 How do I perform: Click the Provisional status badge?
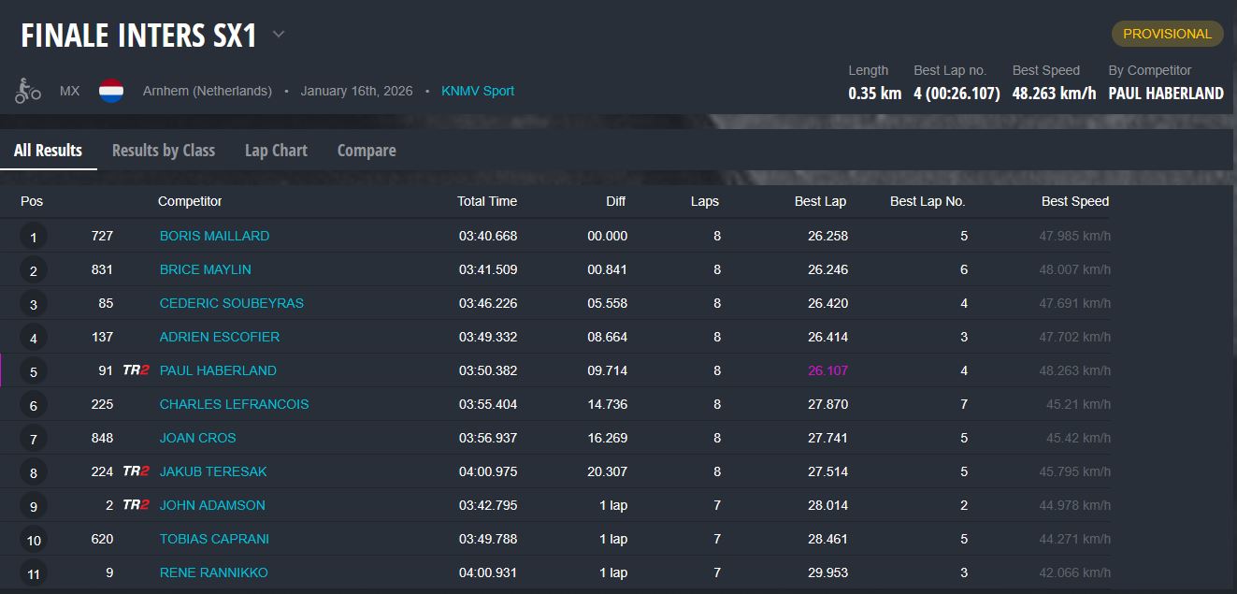[1167, 34]
